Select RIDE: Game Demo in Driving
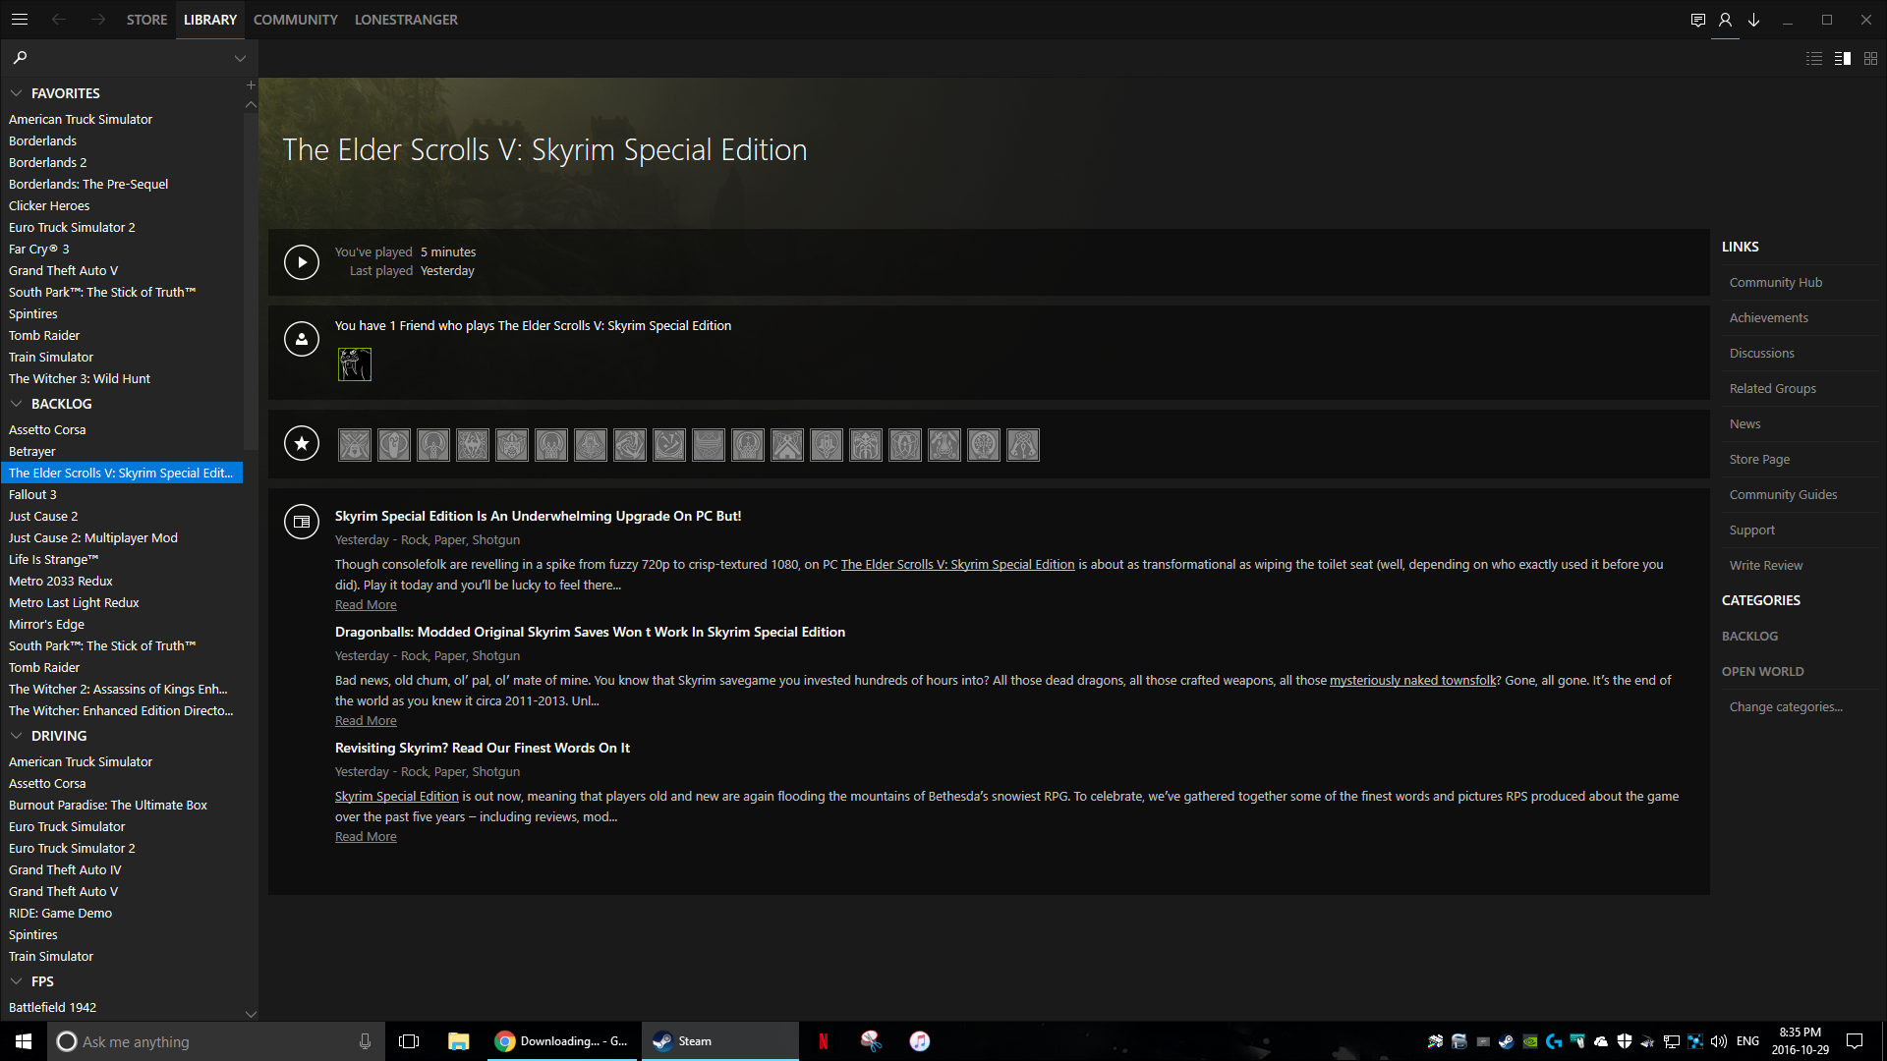The width and height of the screenshot is (1887, 1061). [122, 913]
